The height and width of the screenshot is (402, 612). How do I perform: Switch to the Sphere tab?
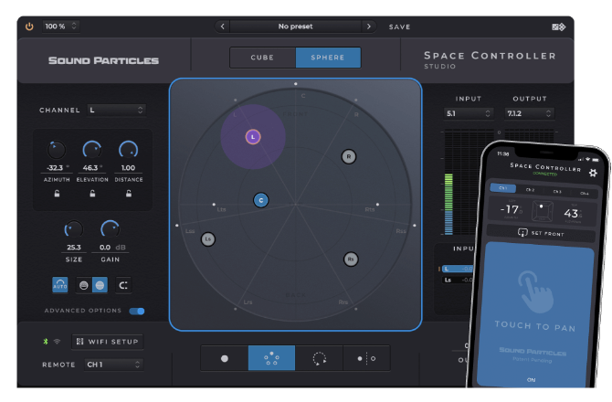coord(328,58)
